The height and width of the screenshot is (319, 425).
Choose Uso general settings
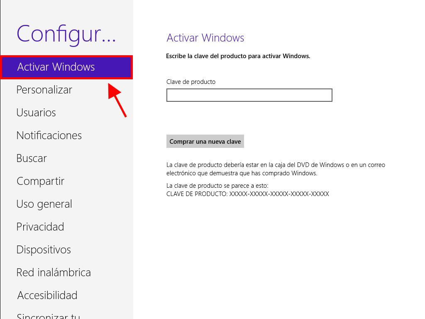coord(44,204)
